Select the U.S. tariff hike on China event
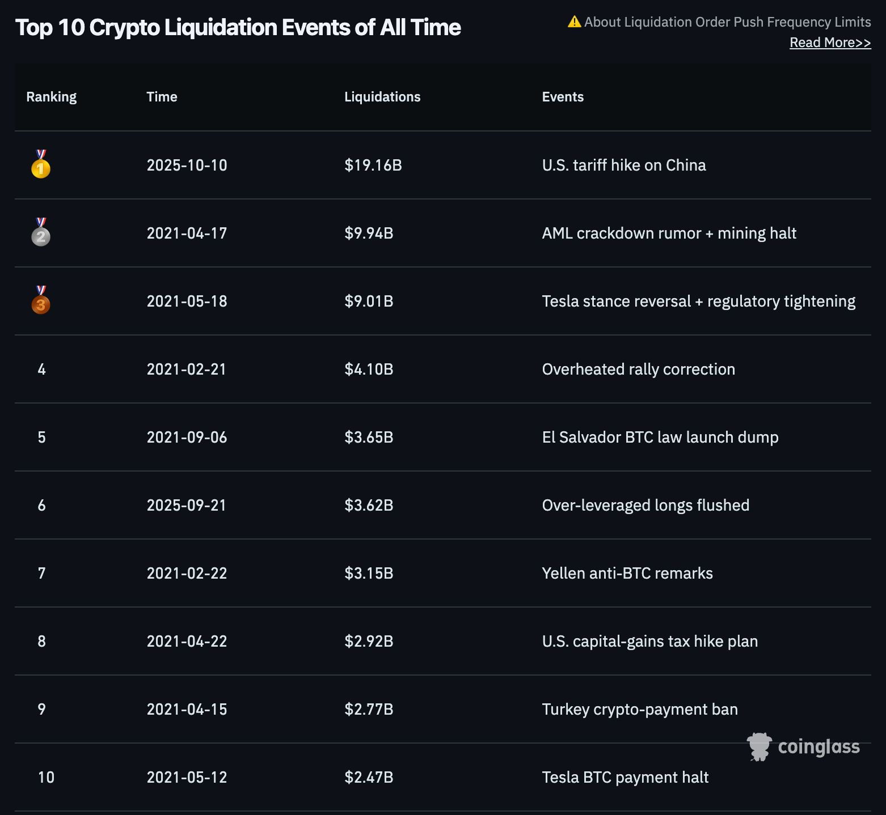886x815 pixels. tap(624, 165)
